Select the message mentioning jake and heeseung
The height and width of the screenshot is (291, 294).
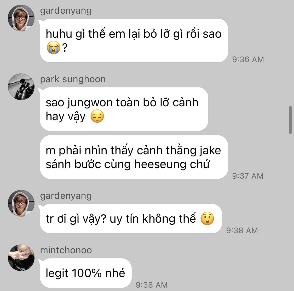[x=134, y=157]
